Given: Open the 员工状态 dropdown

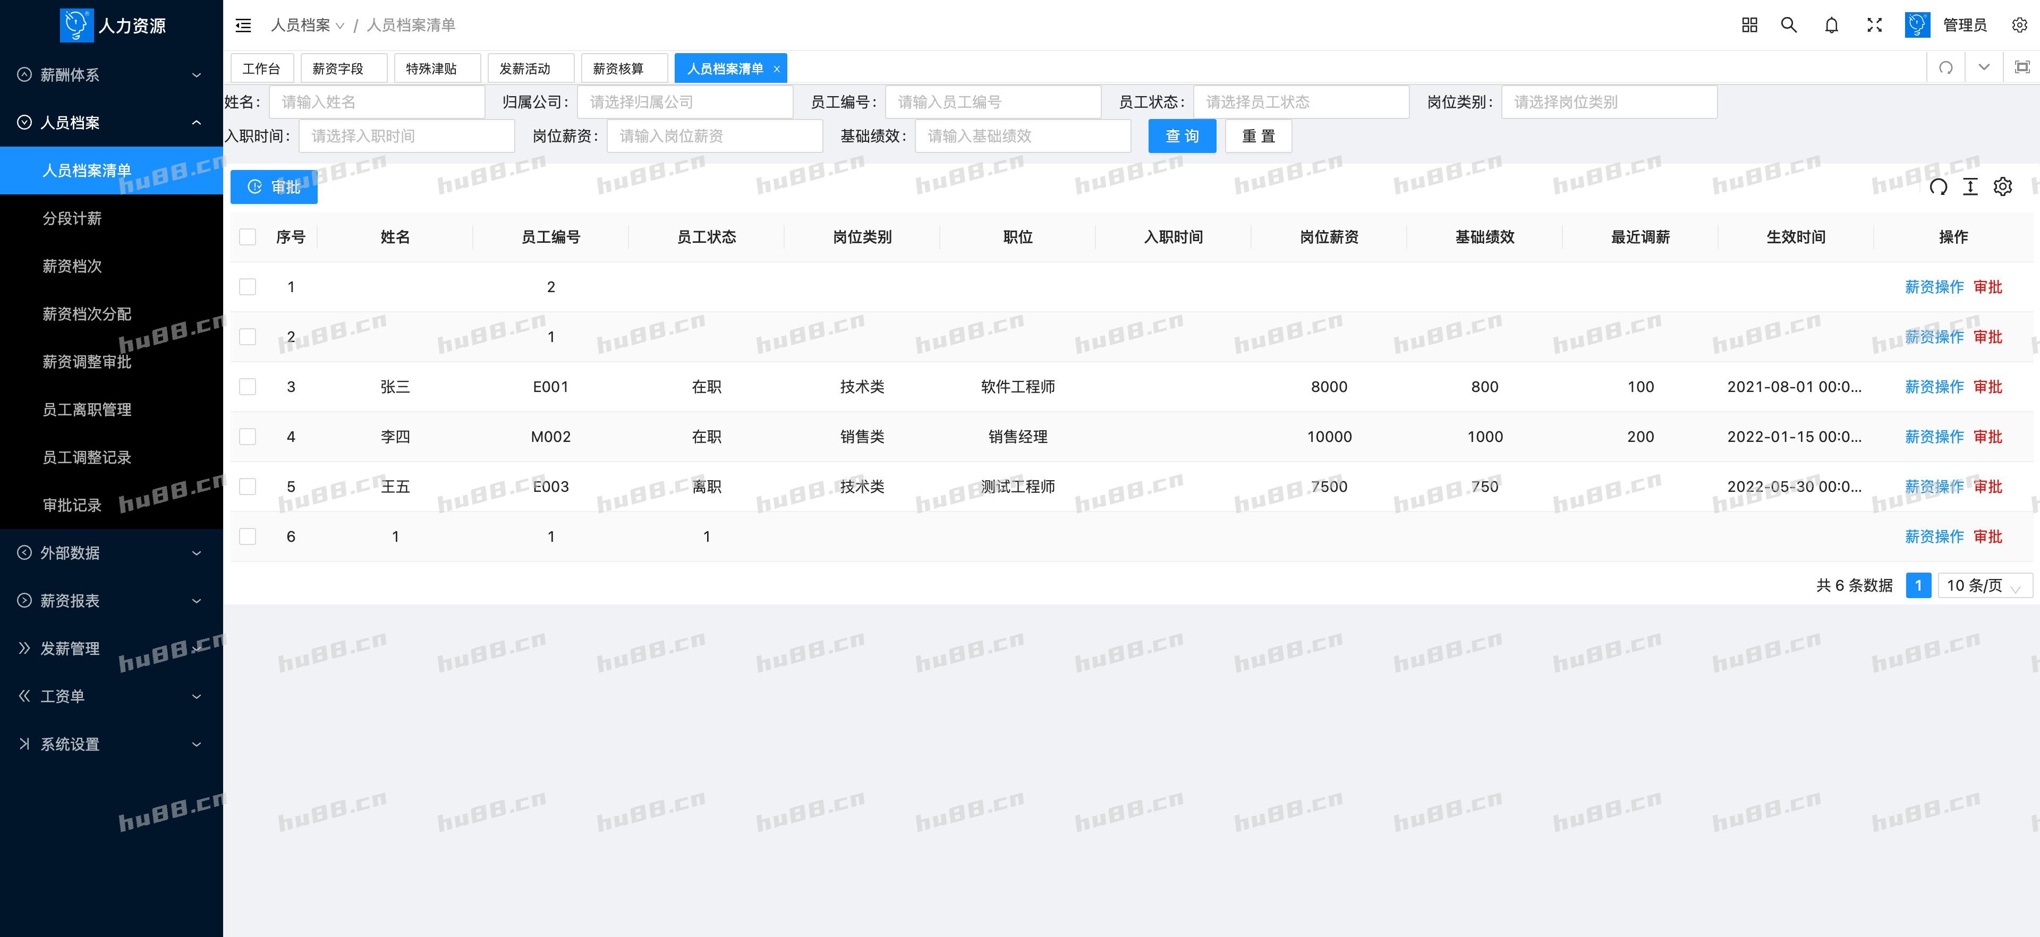Looking at the screenshot, I should pyautogui.click(x=1301, y=102).
